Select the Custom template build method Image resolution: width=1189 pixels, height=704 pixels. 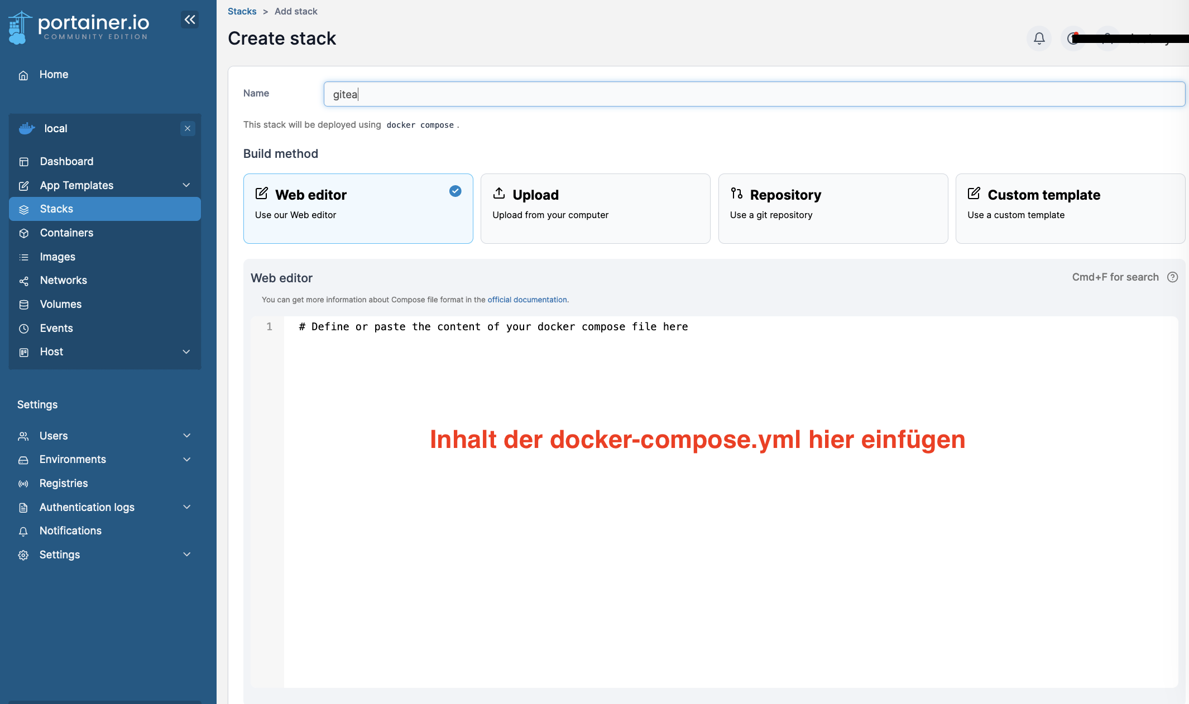pyautogui.click(x=1070, y=208)
